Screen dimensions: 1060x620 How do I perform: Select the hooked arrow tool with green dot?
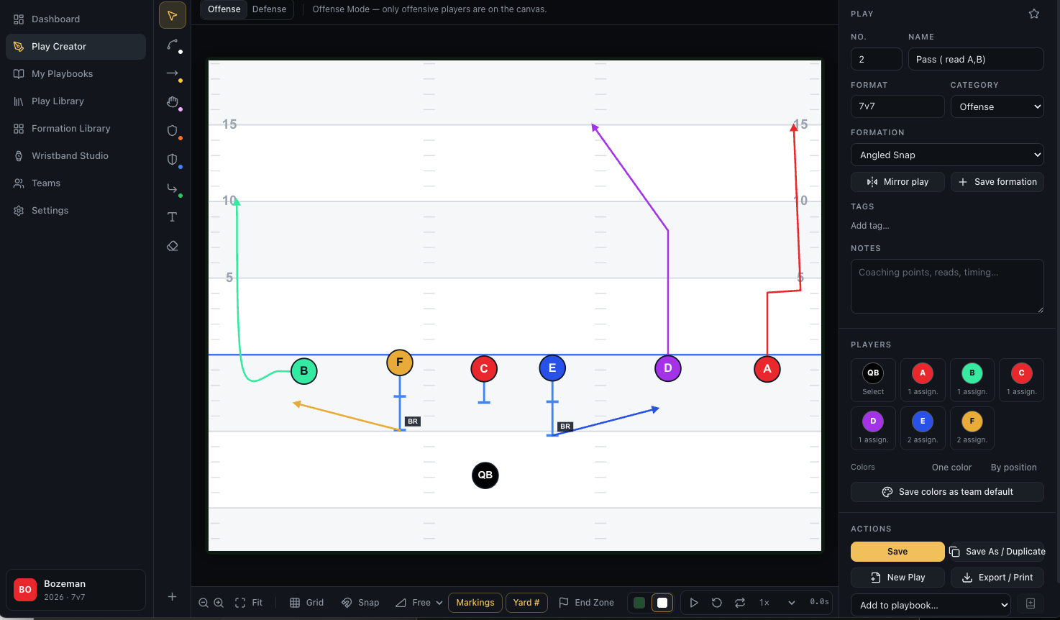173,188
